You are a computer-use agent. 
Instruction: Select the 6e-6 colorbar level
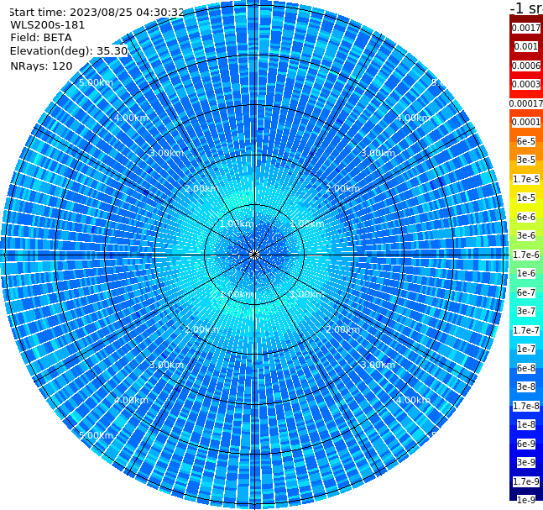tap(526, 217)
